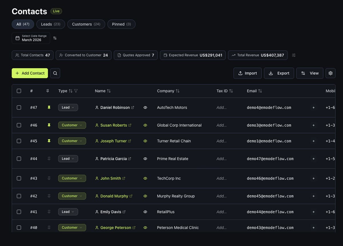The height and width of the screenshot is (246, 343).
Task: Expand Lead type dropdown for Daniel Robinson
Action: click(68, 108)
